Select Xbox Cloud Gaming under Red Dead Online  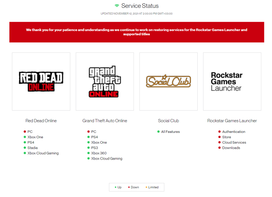(x=41, y=153)
